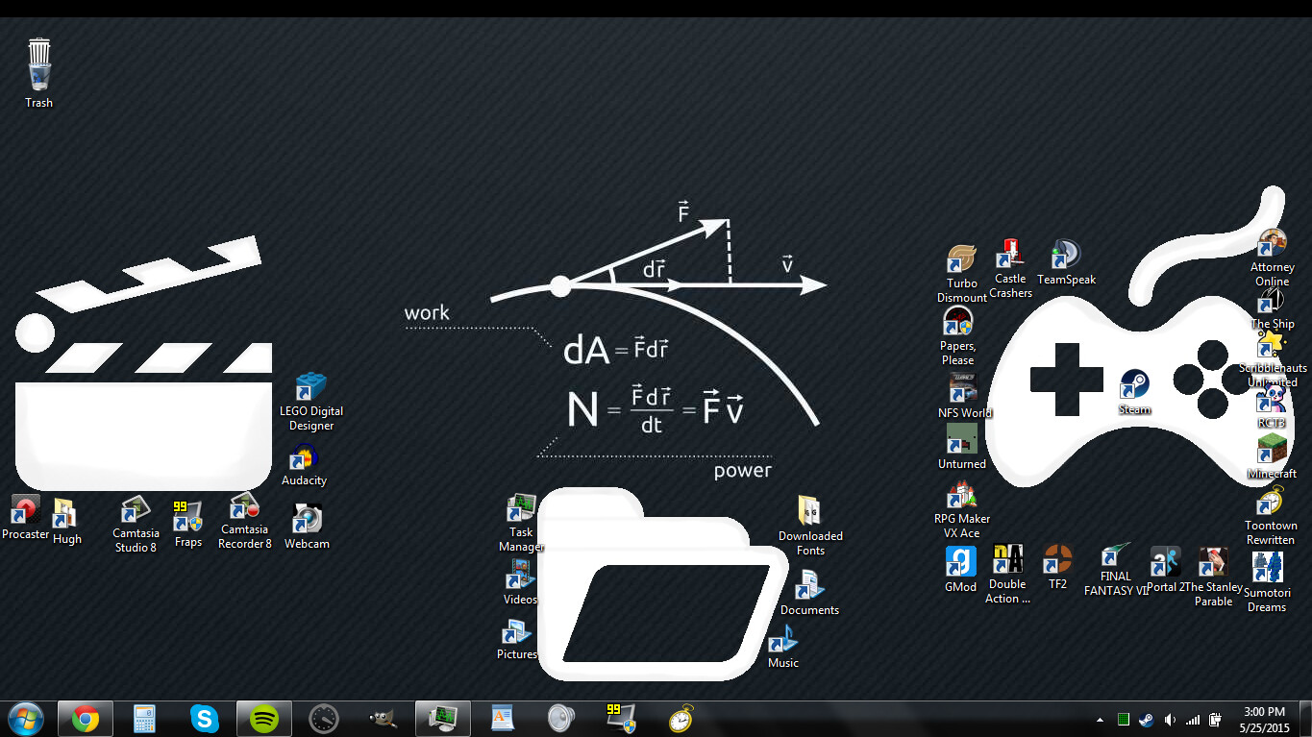Select the Downloaded Fonts folder
Image resolution: width=1312 pixels, height=737 pixels.
pos(809,512)
